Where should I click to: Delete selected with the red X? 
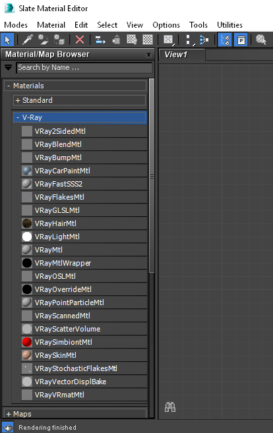click(80, 40)
